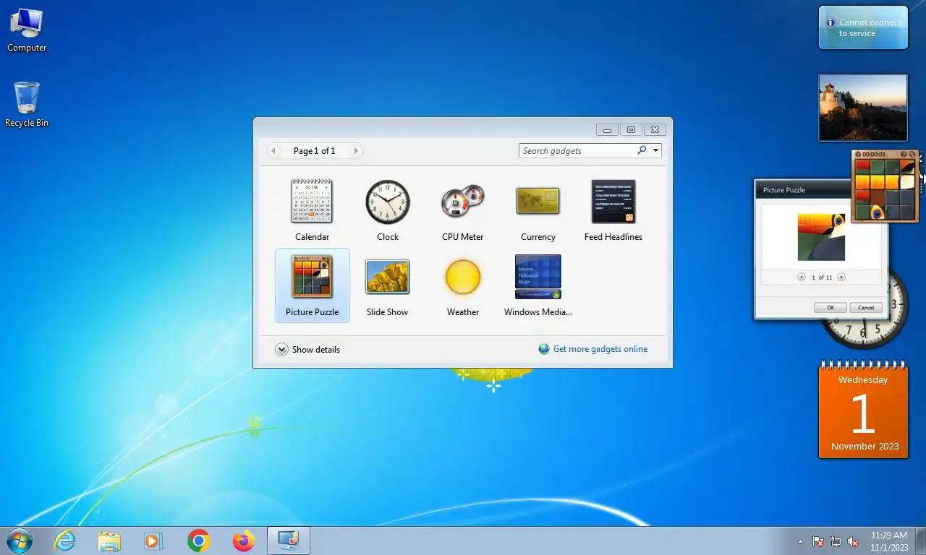926x555 pixels.
Task: Launch Firefox from taskbar
Action: tap(243, 541)
